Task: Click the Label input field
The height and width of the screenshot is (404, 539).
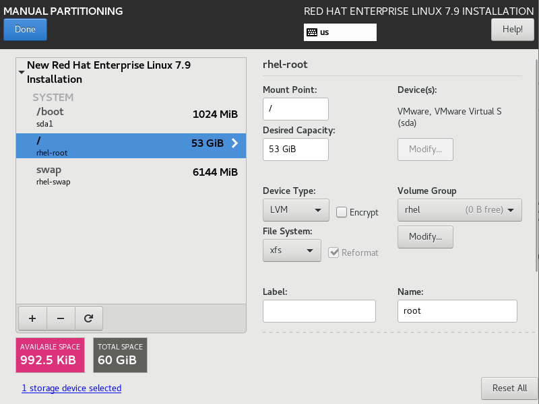Action: [319, 311]
